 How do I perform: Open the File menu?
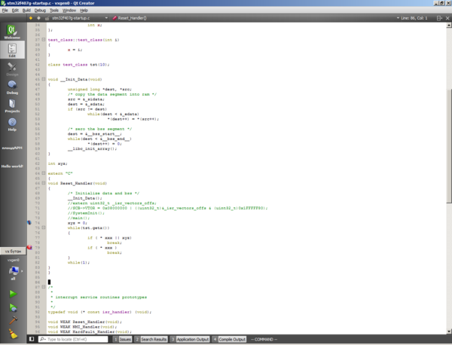point(5,11)
